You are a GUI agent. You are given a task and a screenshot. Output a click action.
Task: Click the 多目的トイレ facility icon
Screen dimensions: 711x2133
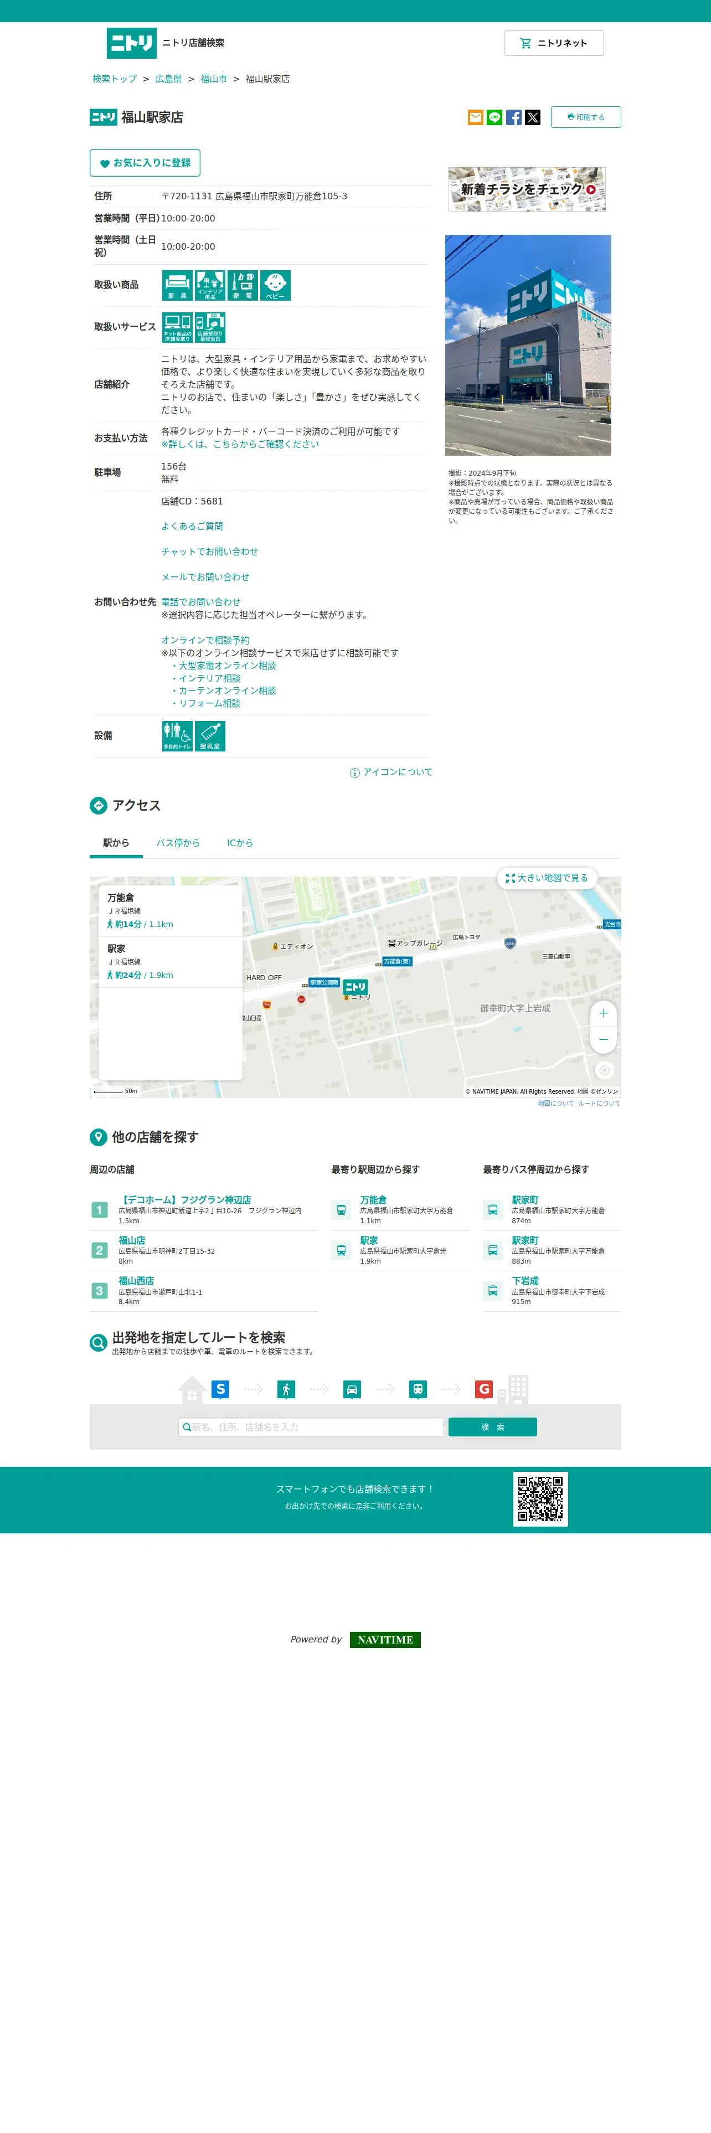[x=177, y=736]
